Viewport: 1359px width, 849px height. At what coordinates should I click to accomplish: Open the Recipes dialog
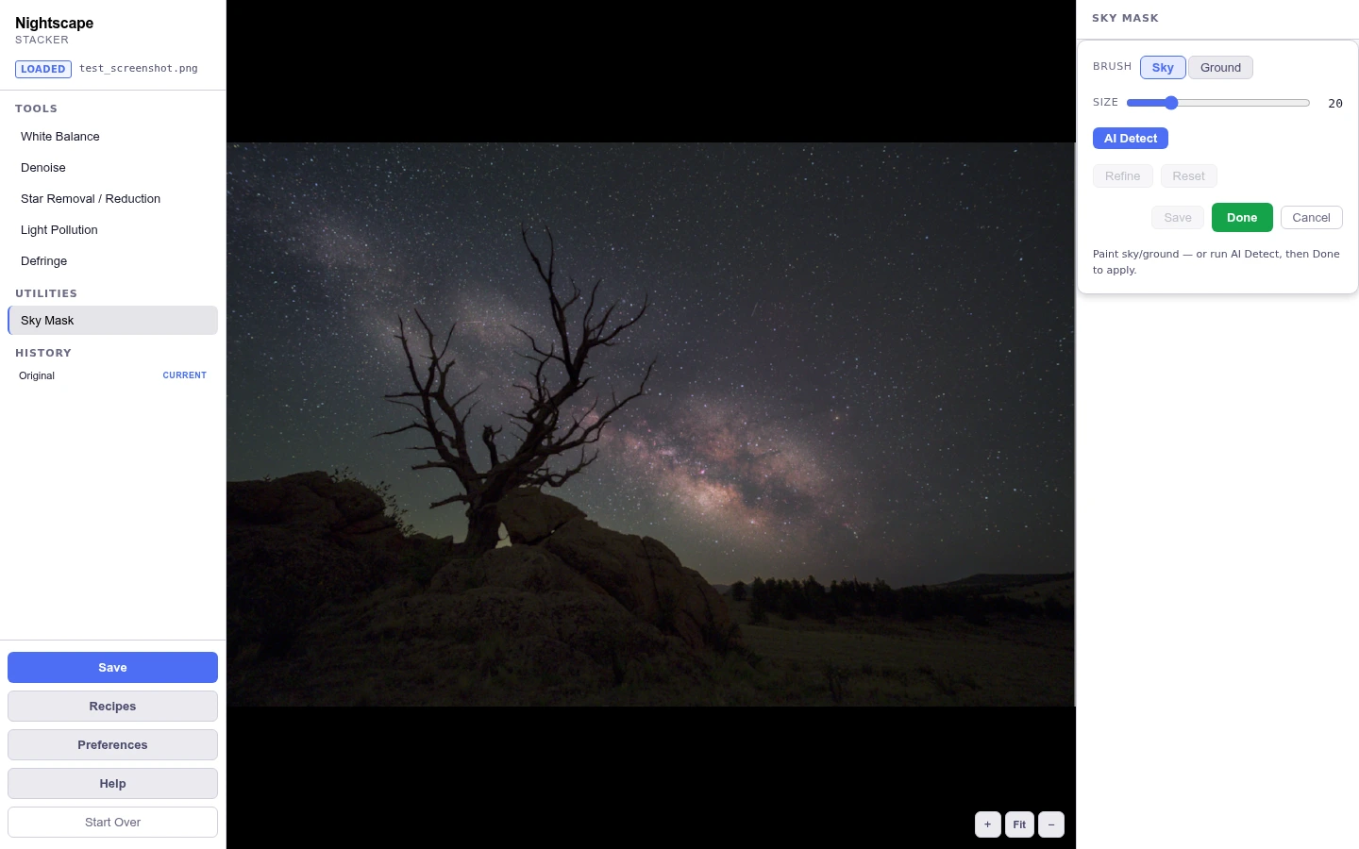pos(112,707)
